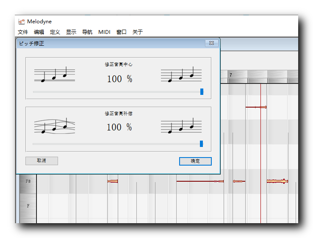The image size is (313, 238).
Task: Open the 关于 menu
Action: 138,32
